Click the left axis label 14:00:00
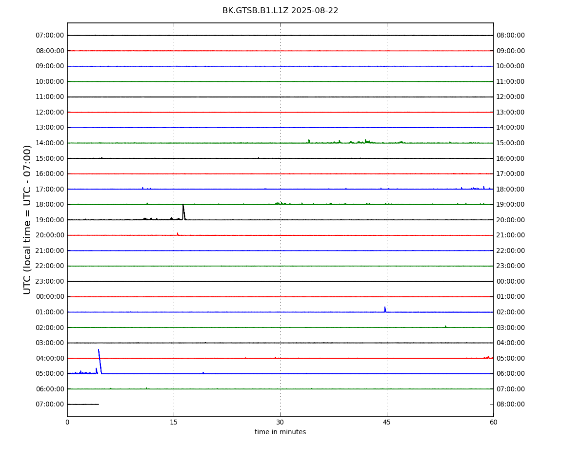 pos(50,143)
